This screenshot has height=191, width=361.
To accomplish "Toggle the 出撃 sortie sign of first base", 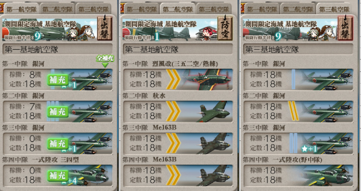I will point(105,28).
